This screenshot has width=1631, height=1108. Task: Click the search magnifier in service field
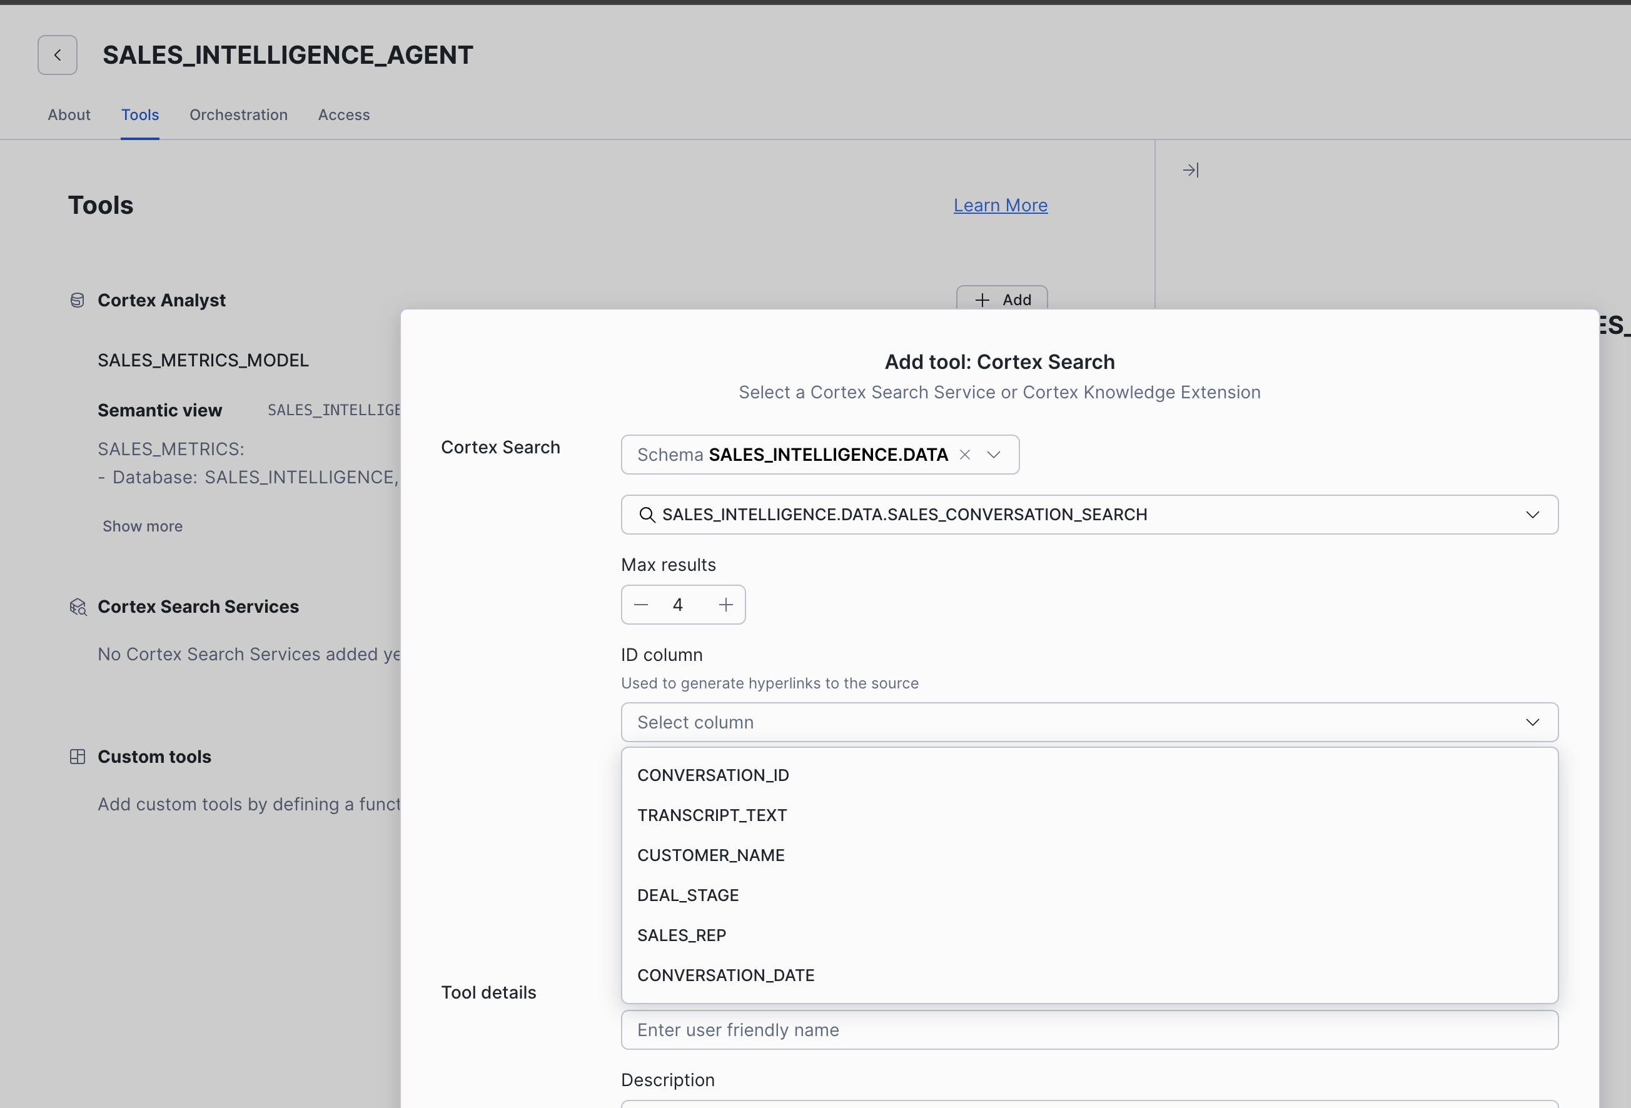point(647,515)
